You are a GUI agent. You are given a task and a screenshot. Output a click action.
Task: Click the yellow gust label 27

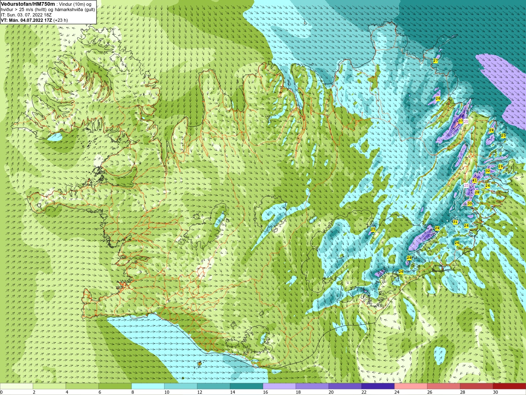pos(436,61)
